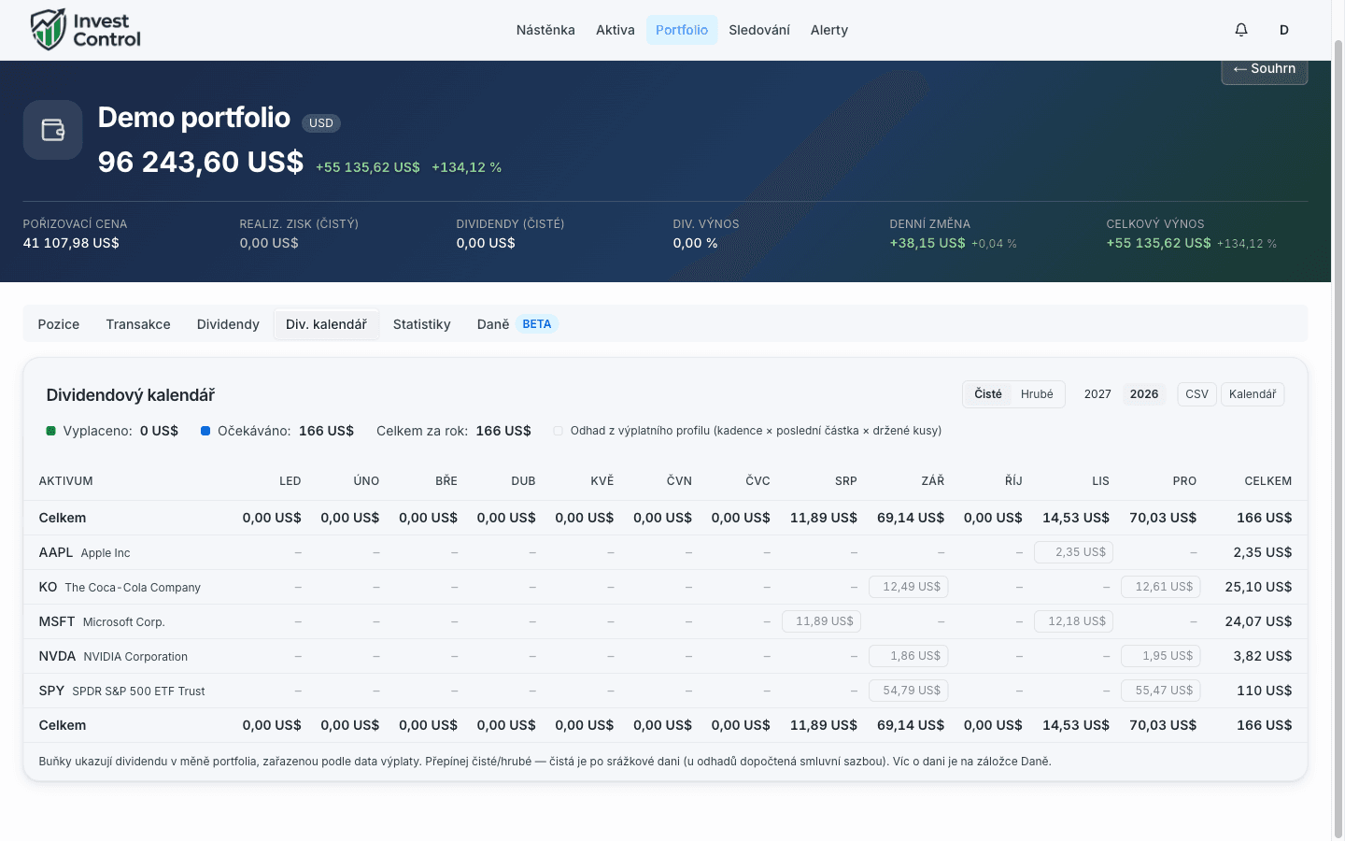Click the KO Coca-Cola Company row name
Screen dimensions: 1345x841
pyautogui.click(x=120, y=587)
